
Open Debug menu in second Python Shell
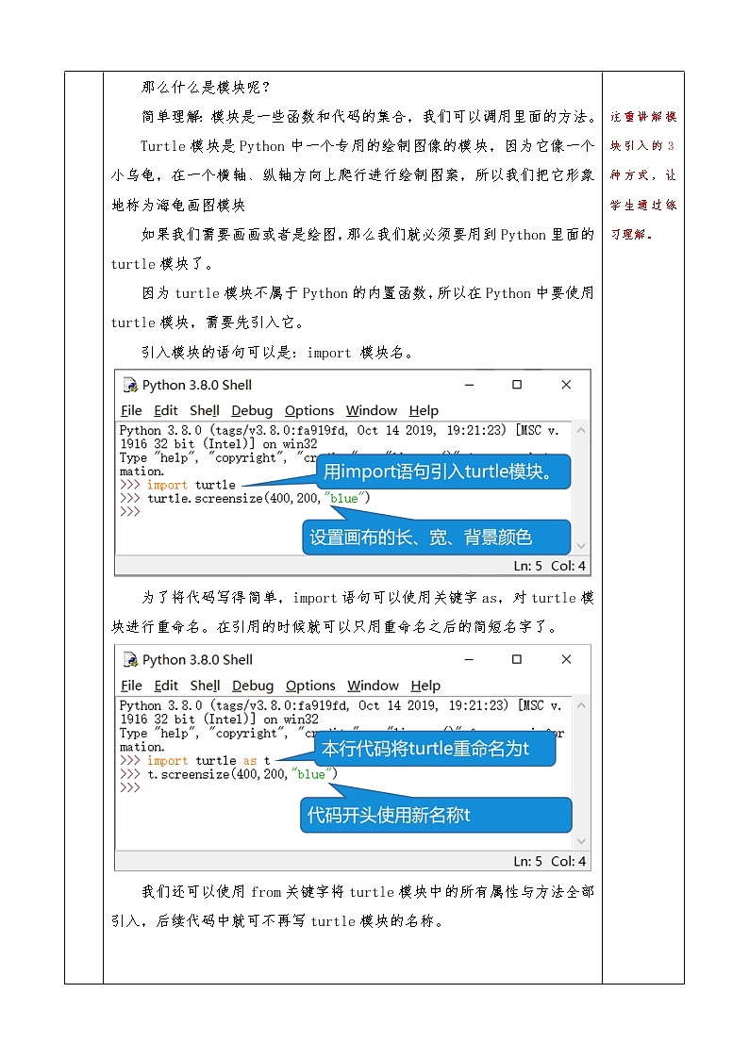tap(253, 686)
